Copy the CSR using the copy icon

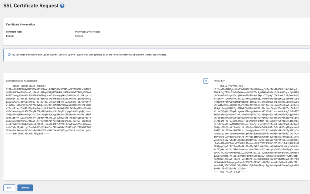point(206,81)
